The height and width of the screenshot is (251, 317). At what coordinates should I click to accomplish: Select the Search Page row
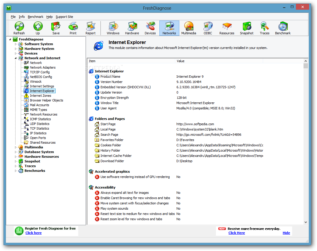195,135
